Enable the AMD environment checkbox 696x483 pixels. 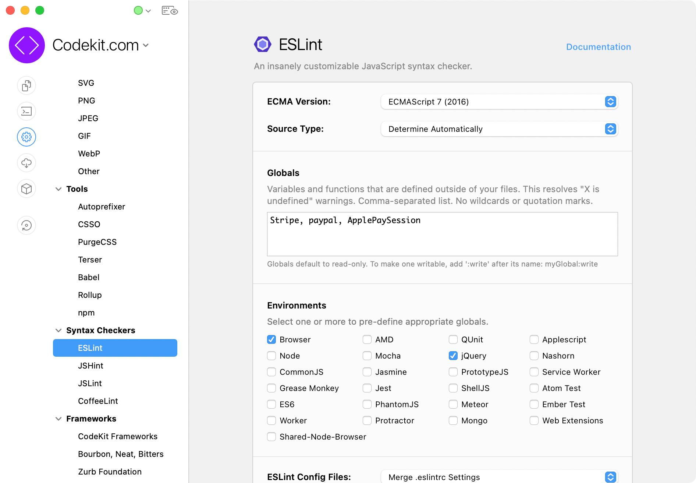tap(367, 339)
